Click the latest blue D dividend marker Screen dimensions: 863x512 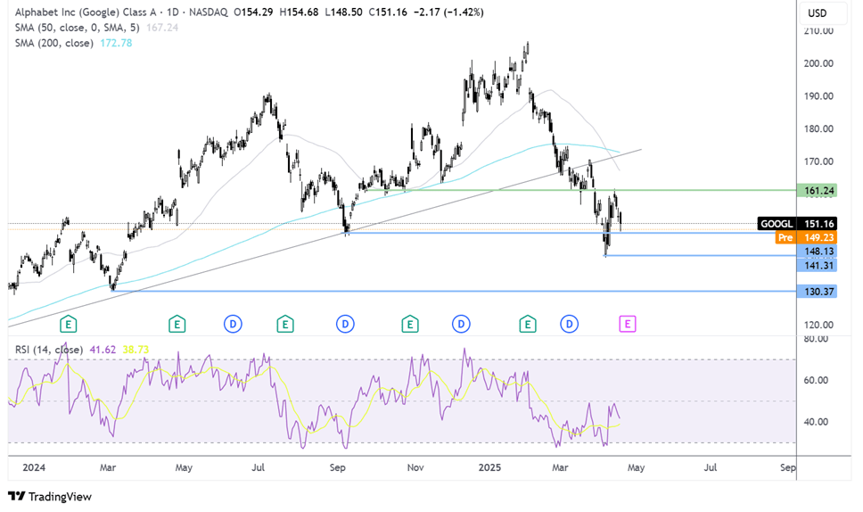coord(570,324)
